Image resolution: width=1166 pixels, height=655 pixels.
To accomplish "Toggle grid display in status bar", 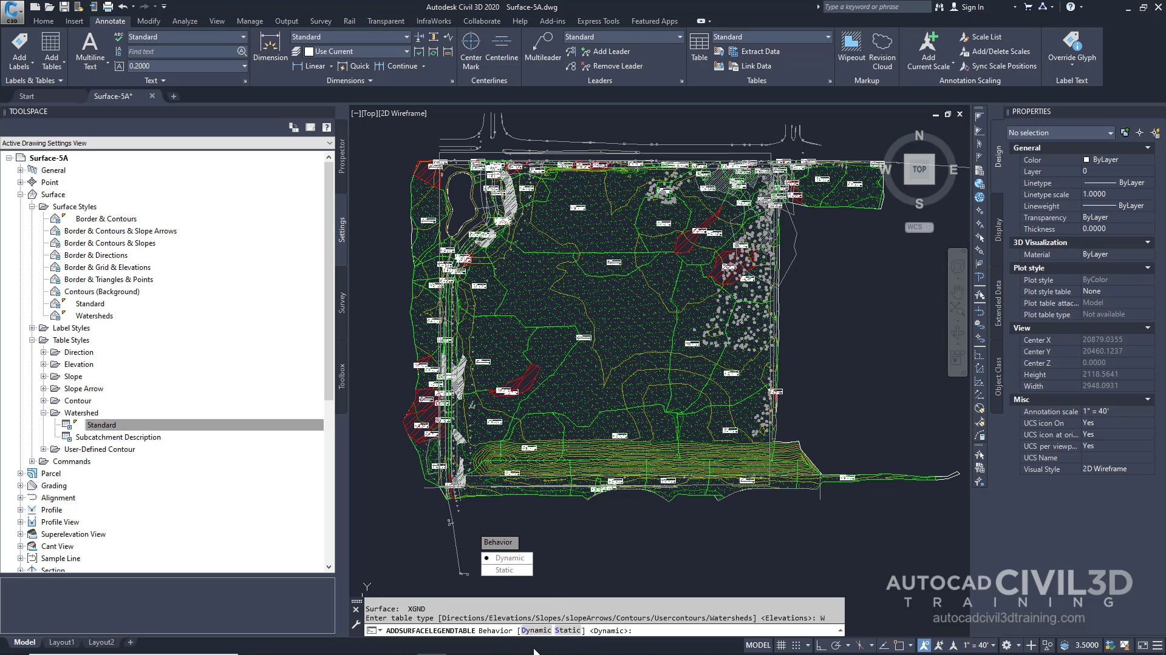I will coord(782,645).
